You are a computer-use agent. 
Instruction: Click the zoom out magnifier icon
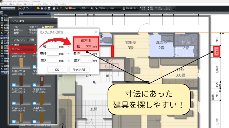coord(61,9)
